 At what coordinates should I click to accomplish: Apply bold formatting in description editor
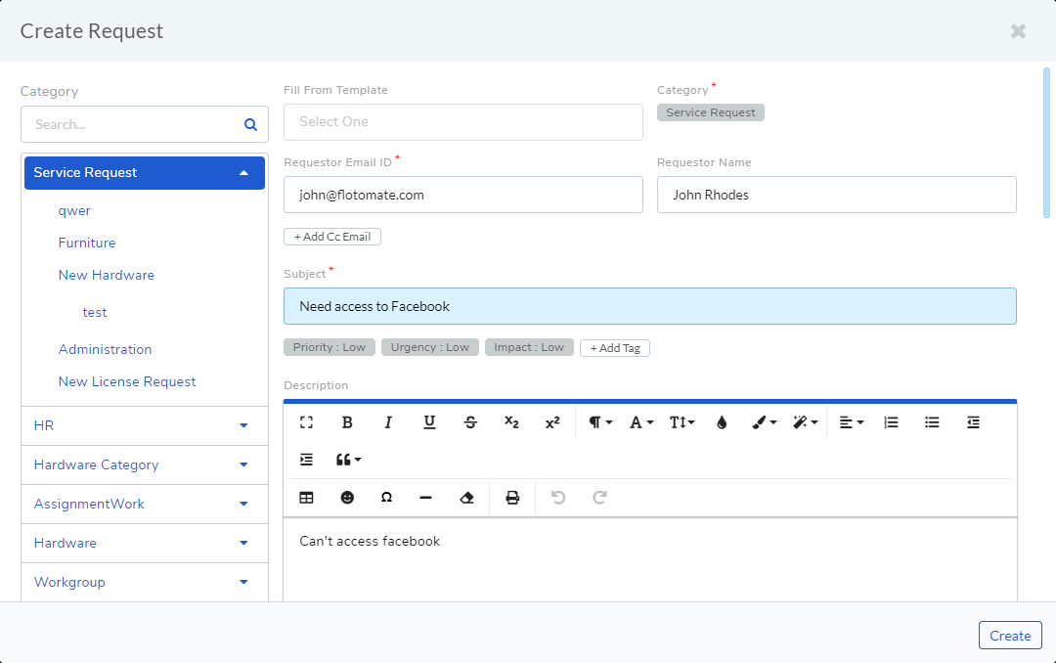[347, 422]
